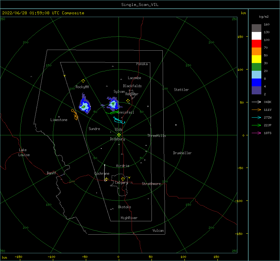Image resolution: width=280 pixels, height=261 pixels.
Task: Select the light blue 8-20 color swatch
Action: pyautogui.click(x=256, y=75)
